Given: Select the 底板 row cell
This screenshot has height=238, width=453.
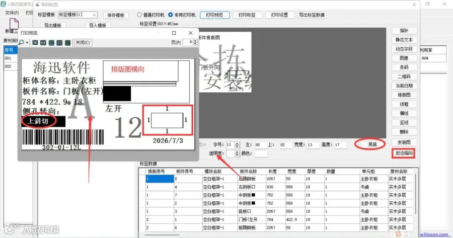Looking at the screenshot, I should click(x=252, y=211).
